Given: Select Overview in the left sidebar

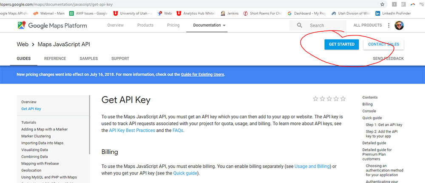Looking at the screenshot, I should coord(29,102).
